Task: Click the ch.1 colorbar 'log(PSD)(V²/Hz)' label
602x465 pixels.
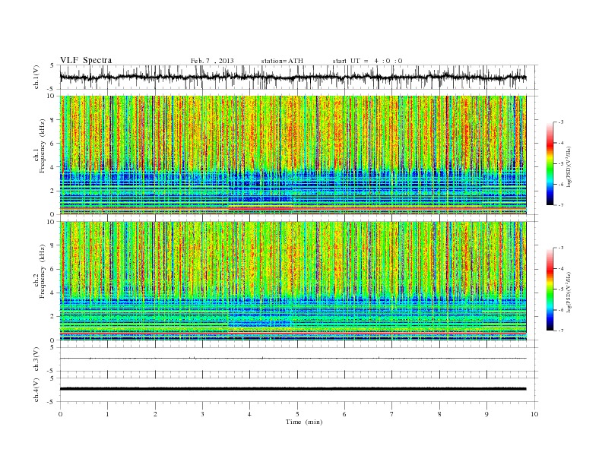Action: 569,166
